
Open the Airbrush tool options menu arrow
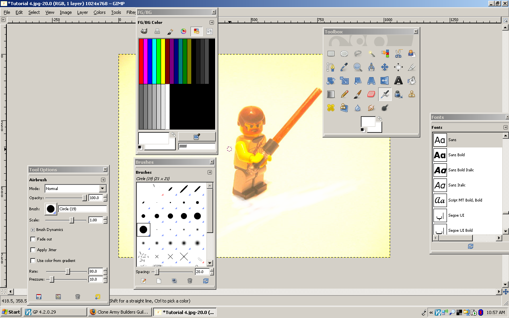pos(103,180)
